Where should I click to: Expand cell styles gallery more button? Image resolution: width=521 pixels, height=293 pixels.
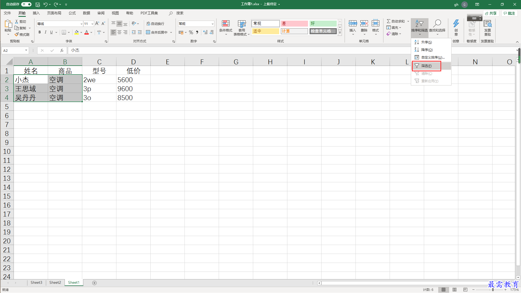340,33
